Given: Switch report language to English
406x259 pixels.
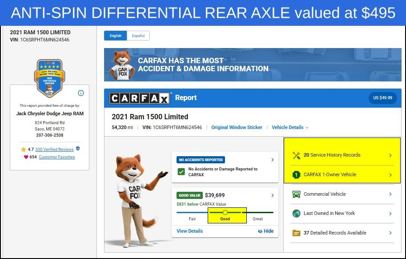Looking at the screenshot, I should (116, 36).
